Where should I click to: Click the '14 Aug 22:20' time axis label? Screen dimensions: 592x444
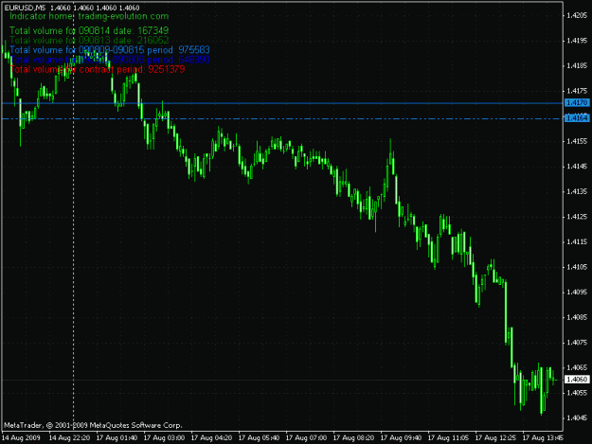click(x=69, y=438)
